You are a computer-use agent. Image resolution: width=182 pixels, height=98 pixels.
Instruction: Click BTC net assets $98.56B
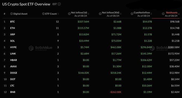(175, 22)
